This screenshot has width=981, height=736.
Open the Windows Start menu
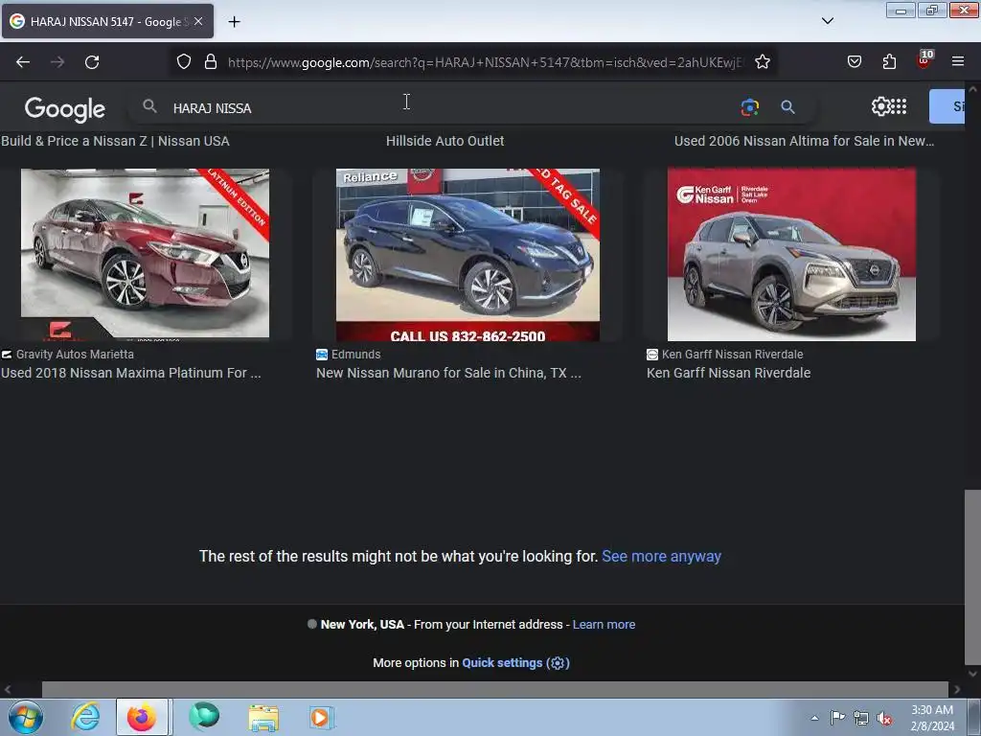tap(26, 717)
